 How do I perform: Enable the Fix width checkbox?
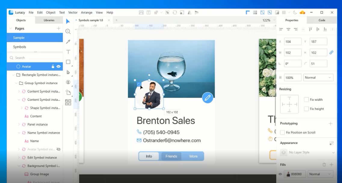coord(306,99)
